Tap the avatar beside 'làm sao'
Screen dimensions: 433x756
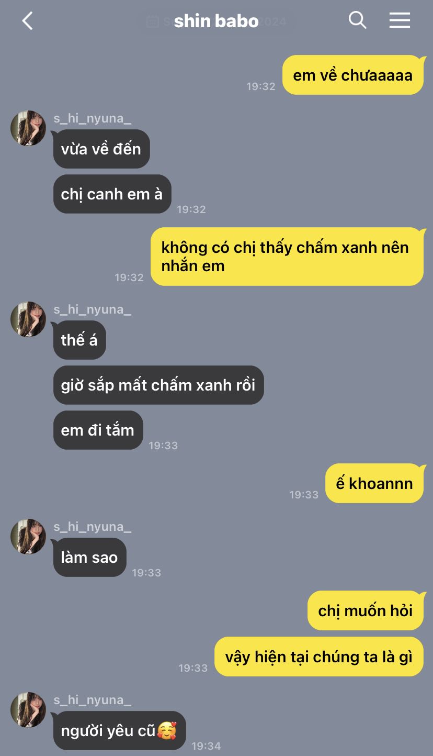tap(28, 537)
